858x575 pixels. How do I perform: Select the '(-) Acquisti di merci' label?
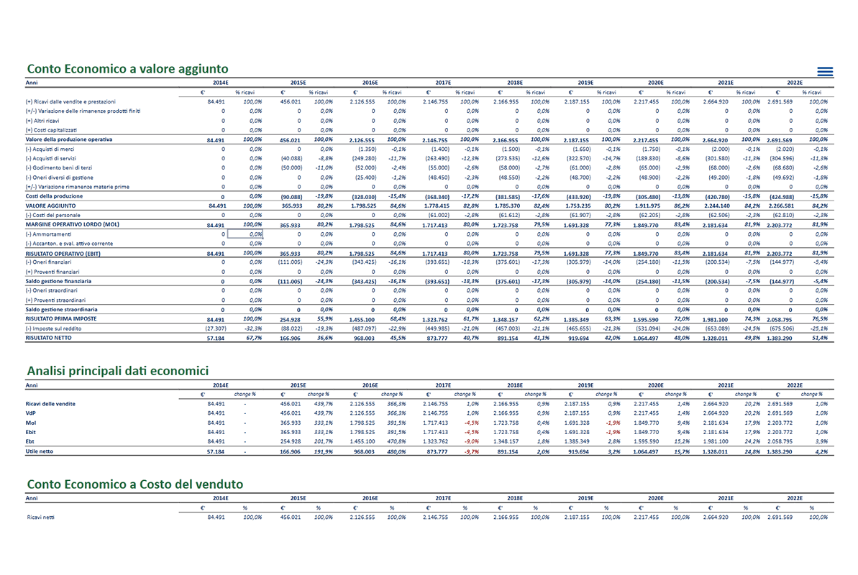pyautogui.click(x=50, y=149)
